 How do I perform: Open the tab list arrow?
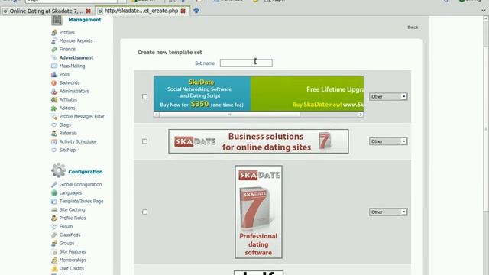[484, 11]
